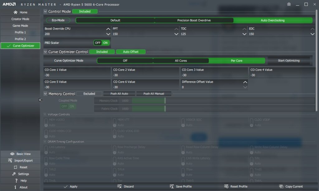Image resolution: width=319 pixels, height=191 pixels.
Task: Click the Import/Export icon
Action: point(10,161)
